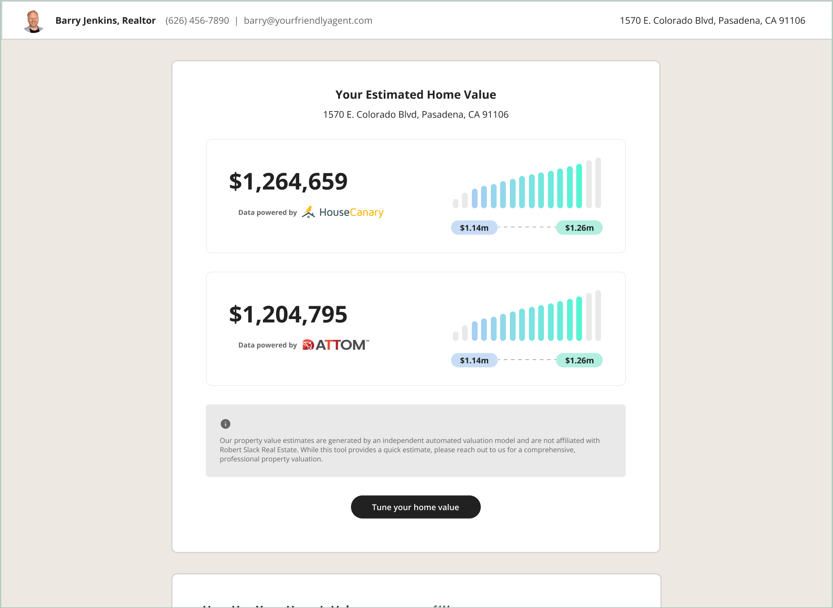
Task: Click the HouseCanary value range bar chart
Action: click(527, 184)
